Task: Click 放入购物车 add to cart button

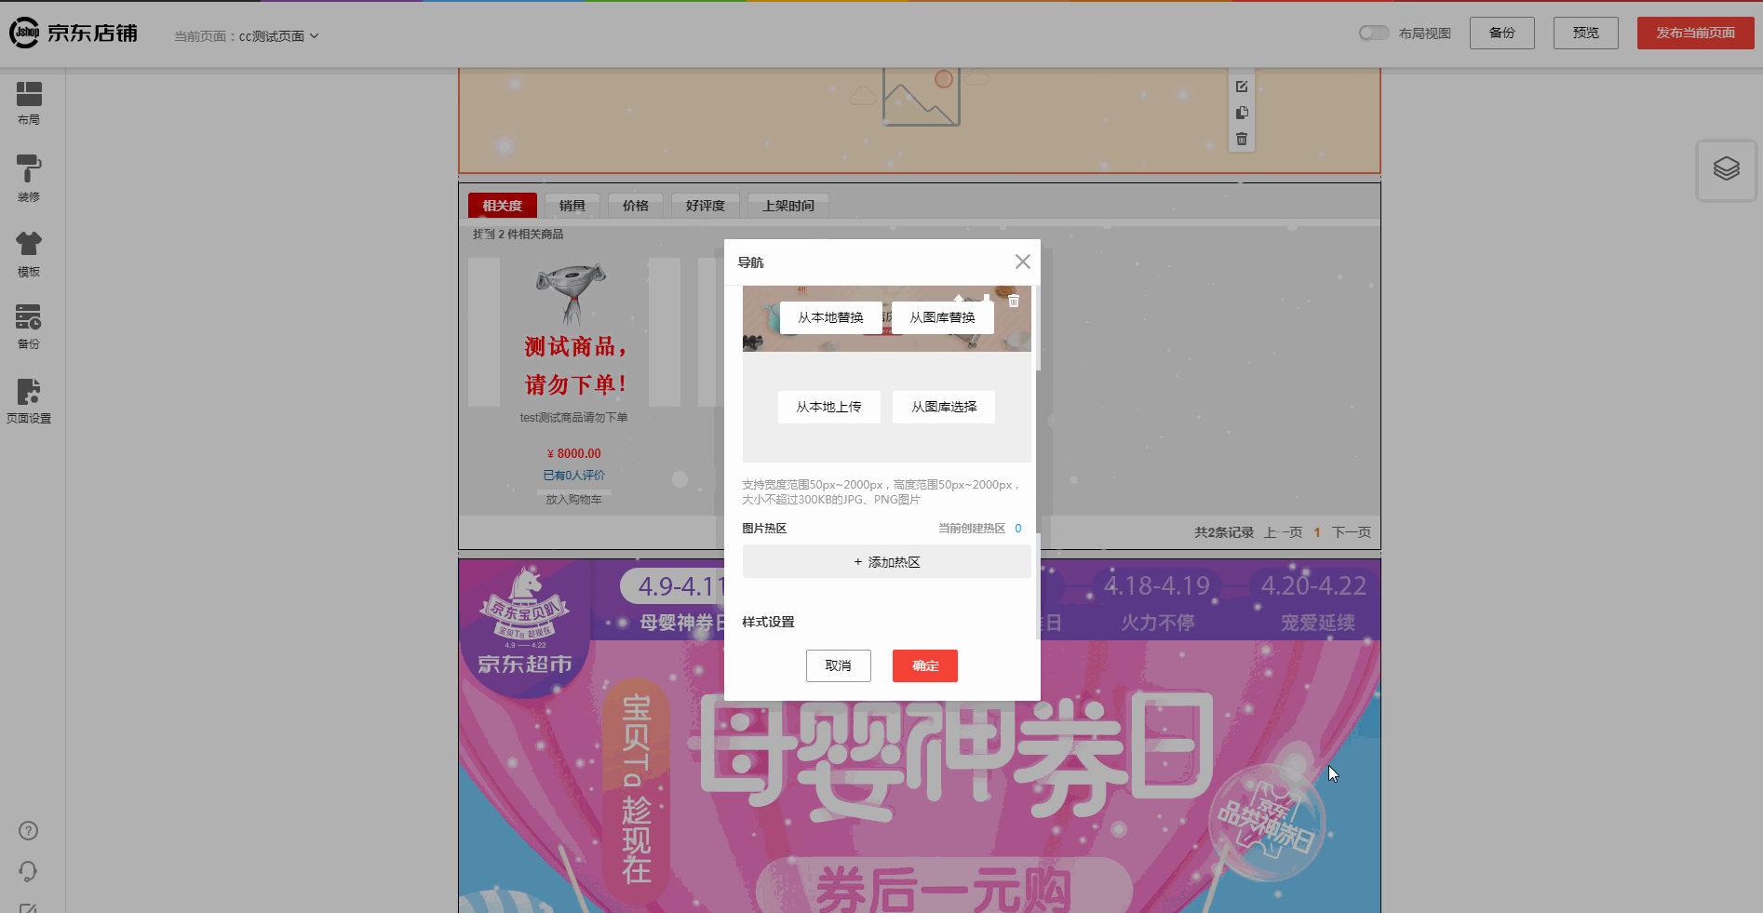Action: click(x=574, y=500)
